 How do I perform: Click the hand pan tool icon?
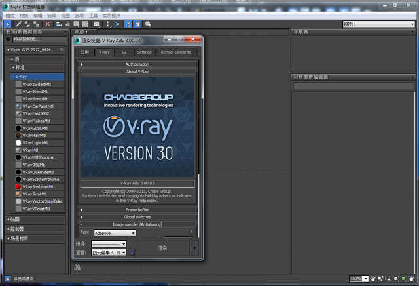pyautogui.click(x=373, y=278)
